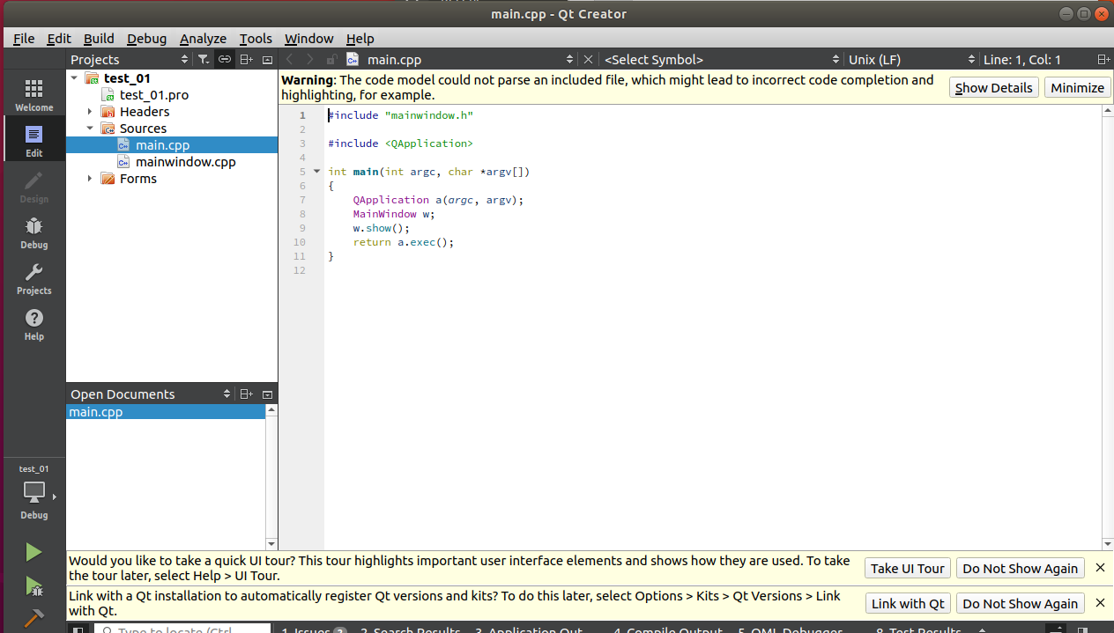Click Take UI Tour button
This screenshot has width=1114, height=633.
tap(907, 568)
